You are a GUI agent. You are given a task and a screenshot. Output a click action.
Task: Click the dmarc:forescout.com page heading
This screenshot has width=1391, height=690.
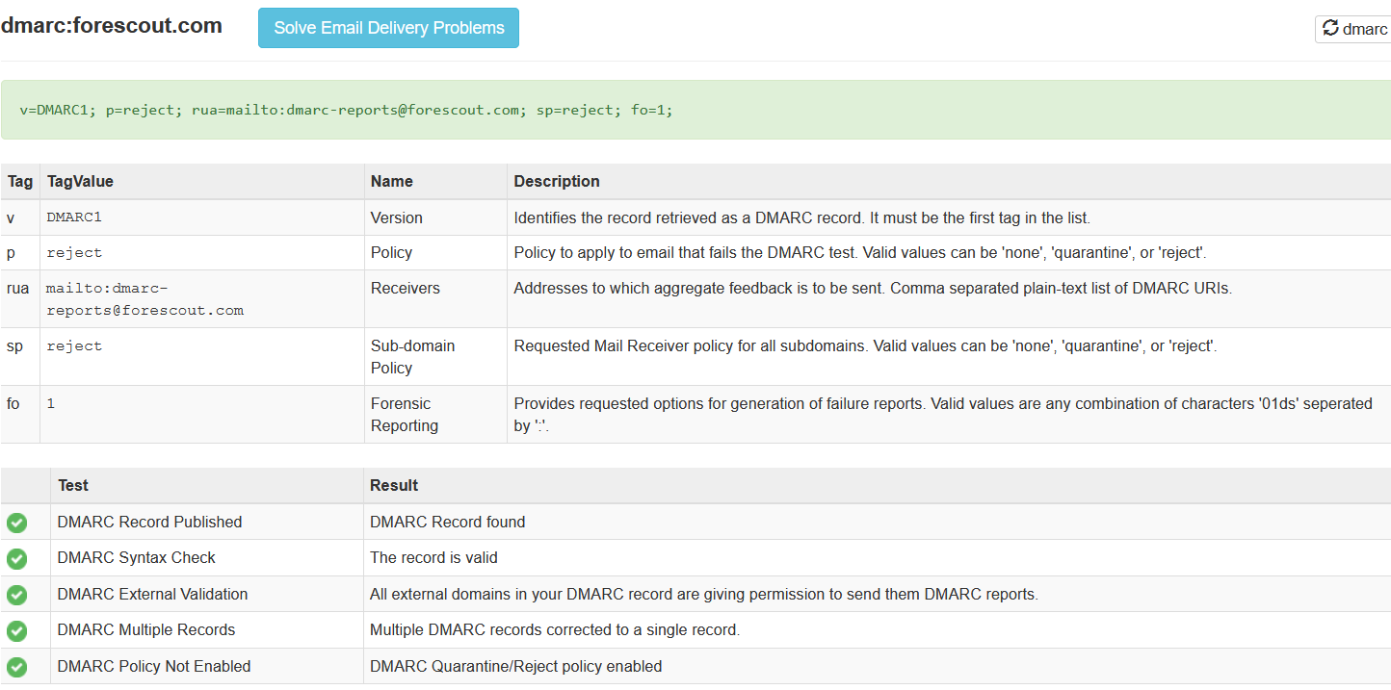pyautogui.click(x=112, y=26)
